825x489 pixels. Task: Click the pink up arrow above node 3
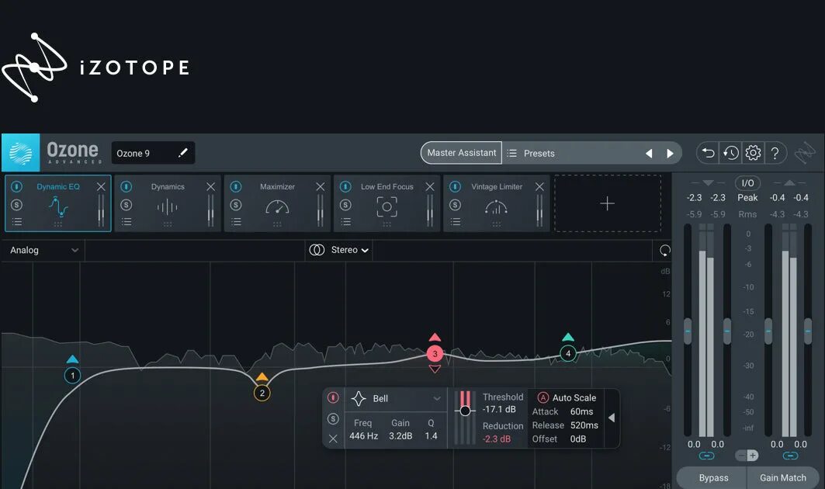tap(435, 337)
